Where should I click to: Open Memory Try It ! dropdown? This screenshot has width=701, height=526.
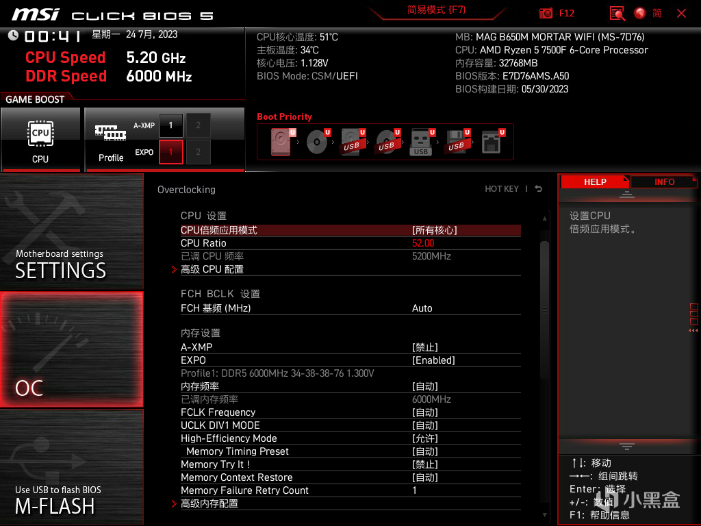425,464
